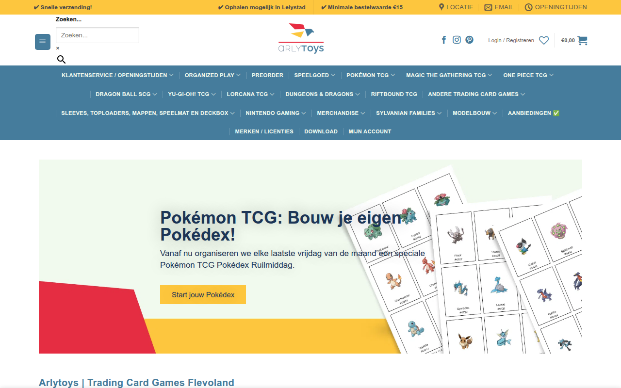This screenshot has width=621, height=388.
Task: Click the Email envelope icon
Action: pyautogui.click(x=488, y=7)
